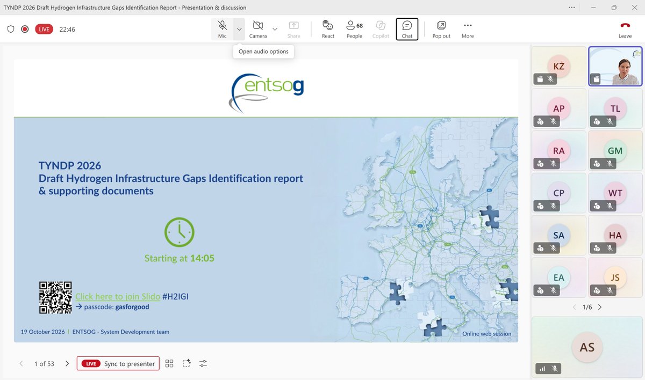This screenshot has width=645, height=380.
Task: Go to previous slide
Action: [x=21, y=363]
